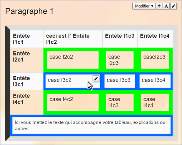The image size is (182, 145).
Task: Click the pencil edit icon in cell l3c2
Action: (96, 79)
